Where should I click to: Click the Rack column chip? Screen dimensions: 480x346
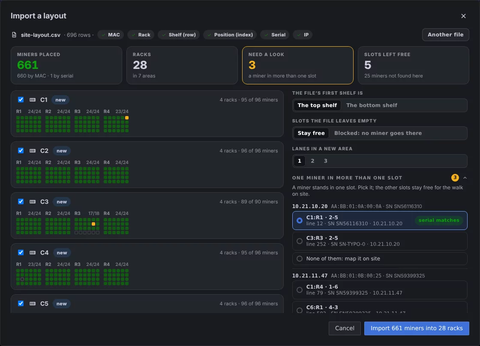pos(141,35)
